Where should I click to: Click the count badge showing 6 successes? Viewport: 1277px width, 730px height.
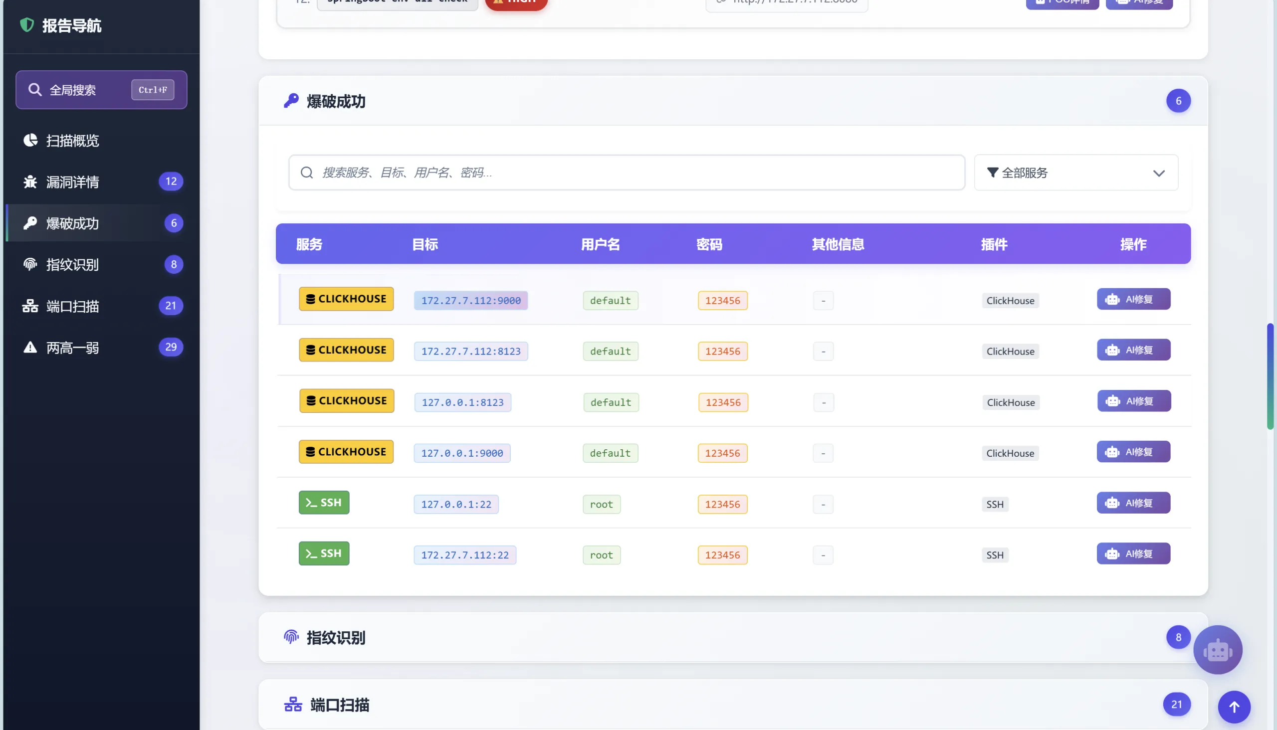[x=1179, y=100]
